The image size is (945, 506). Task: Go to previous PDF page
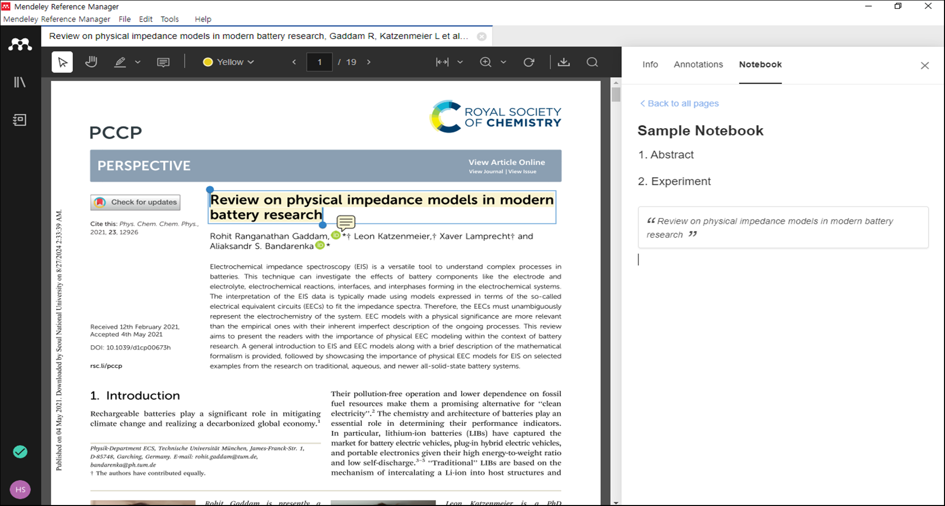pos(294,62)
